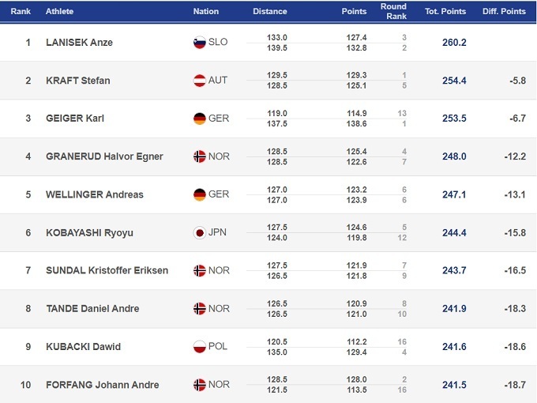537x403 pixels.
Task: Click the Norway flag in SUNDAL's row
Action: coord(200,270)
